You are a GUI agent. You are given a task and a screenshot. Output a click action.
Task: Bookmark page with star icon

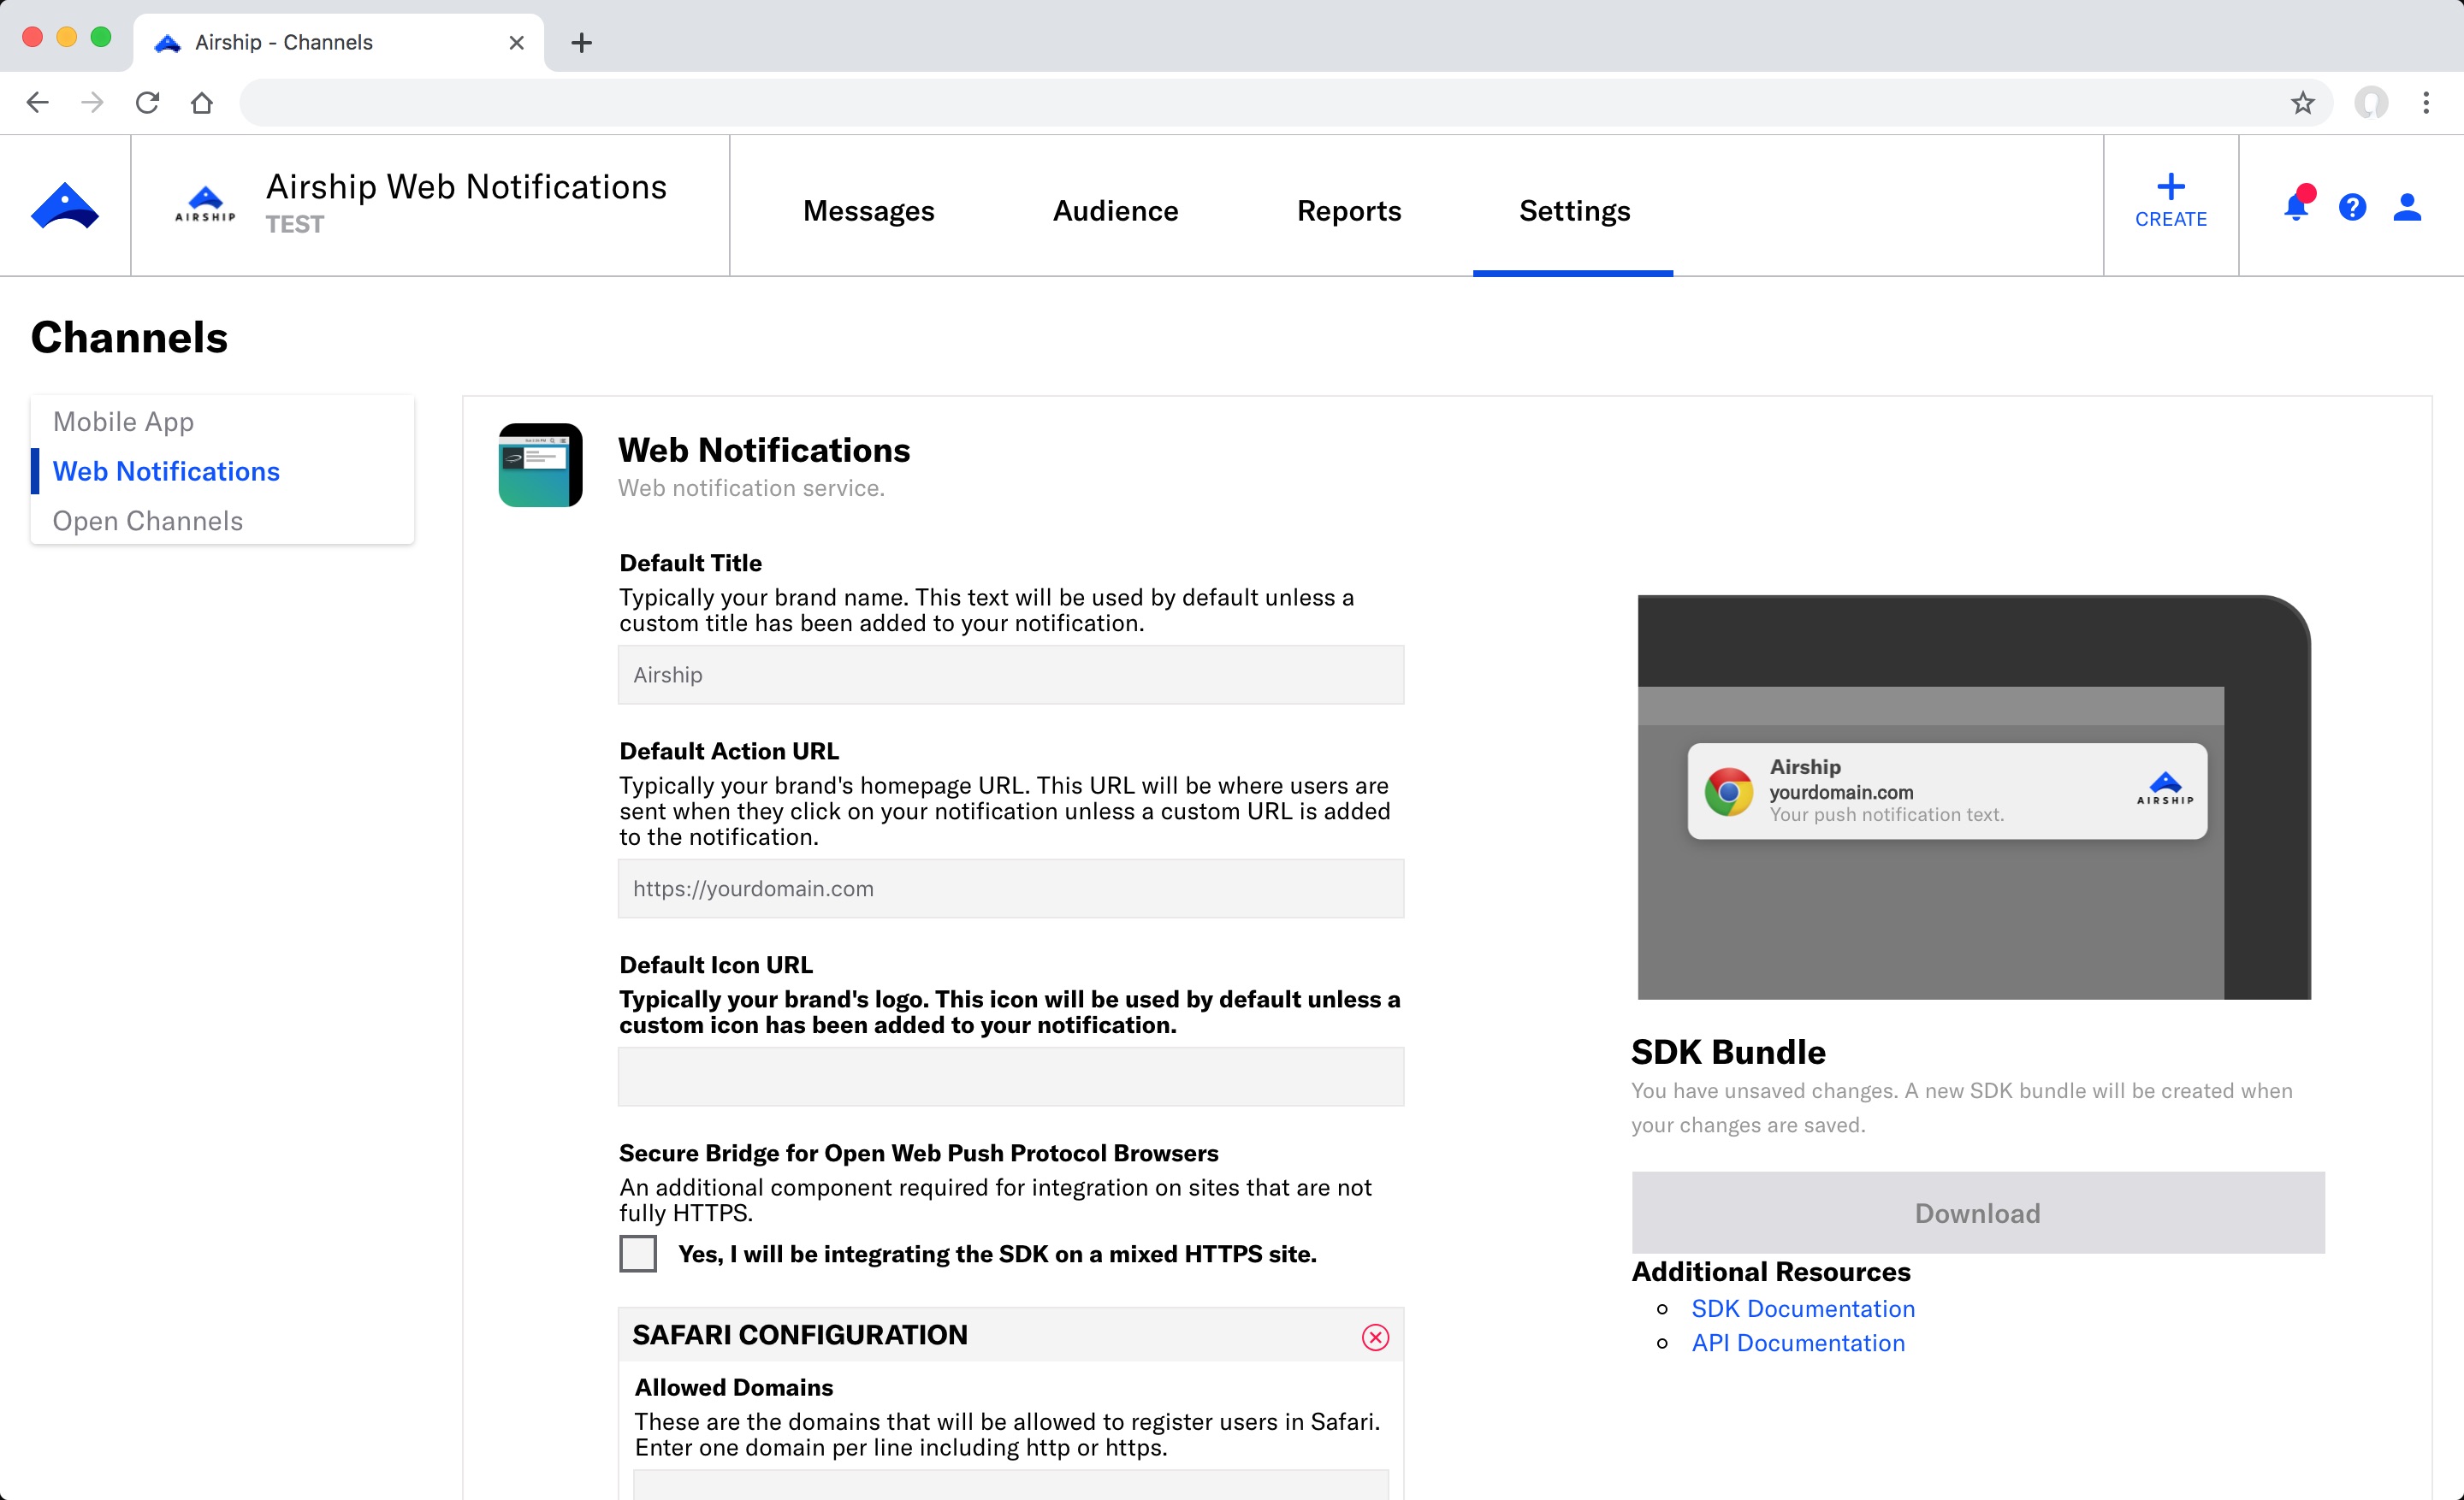[x=2302, y=103]
